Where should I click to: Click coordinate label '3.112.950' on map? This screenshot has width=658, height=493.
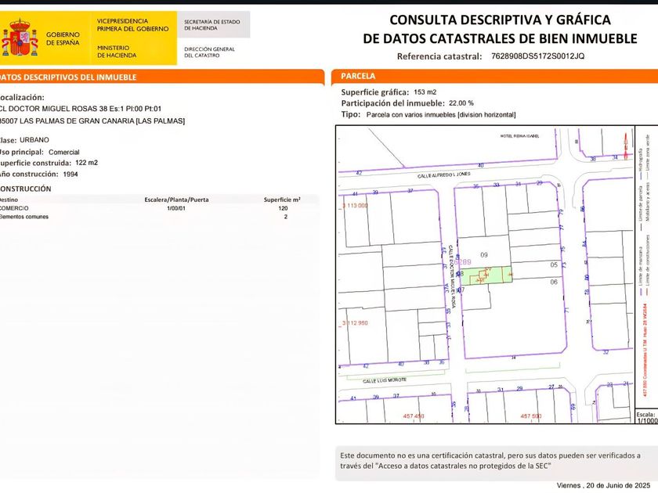355,322
